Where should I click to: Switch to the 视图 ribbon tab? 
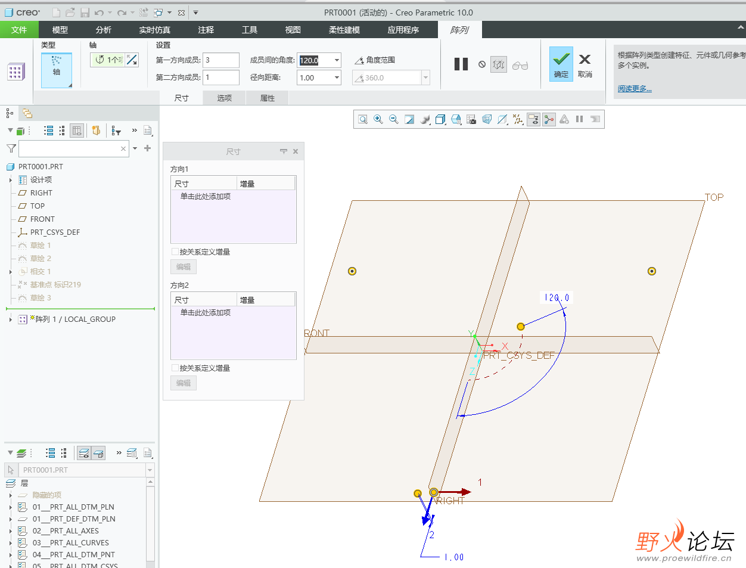[x=293, y=30]
